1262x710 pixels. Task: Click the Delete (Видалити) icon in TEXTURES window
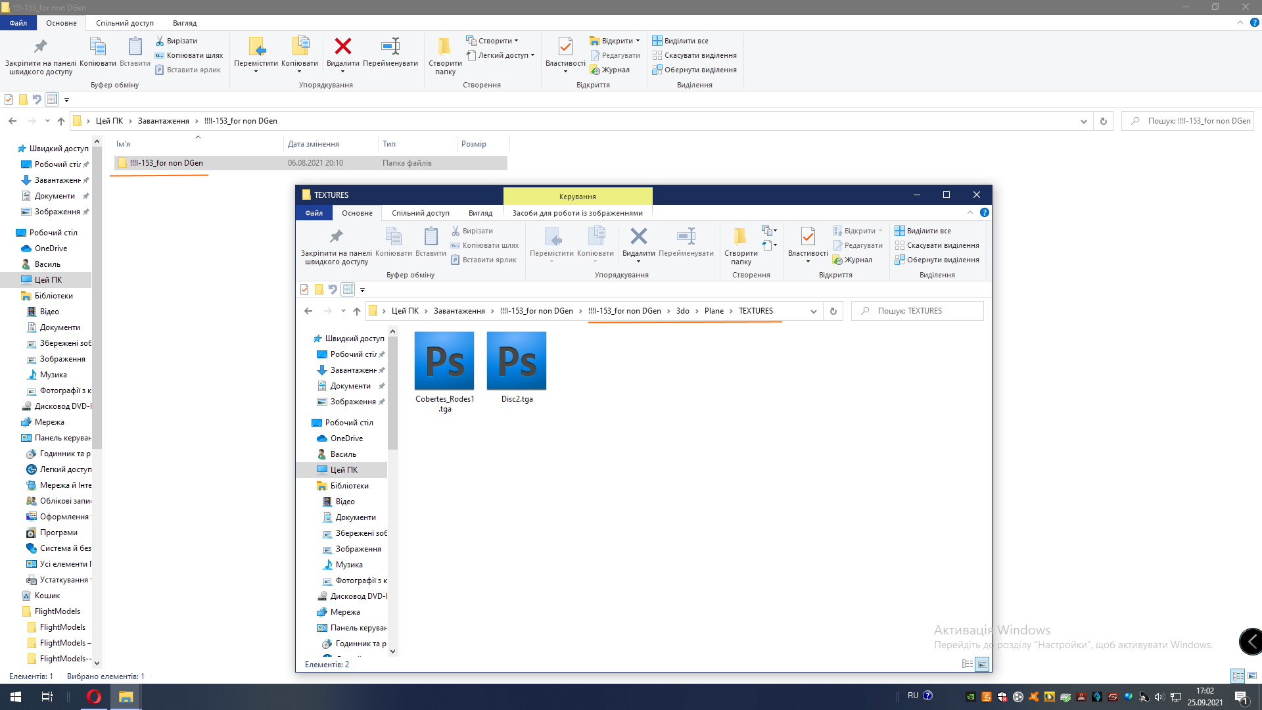click(638, 237)
